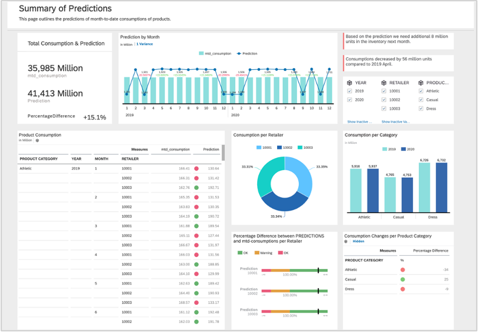Click green OK legend swatch in Percentage Difference
478x332 pixels.
point(240,253)
